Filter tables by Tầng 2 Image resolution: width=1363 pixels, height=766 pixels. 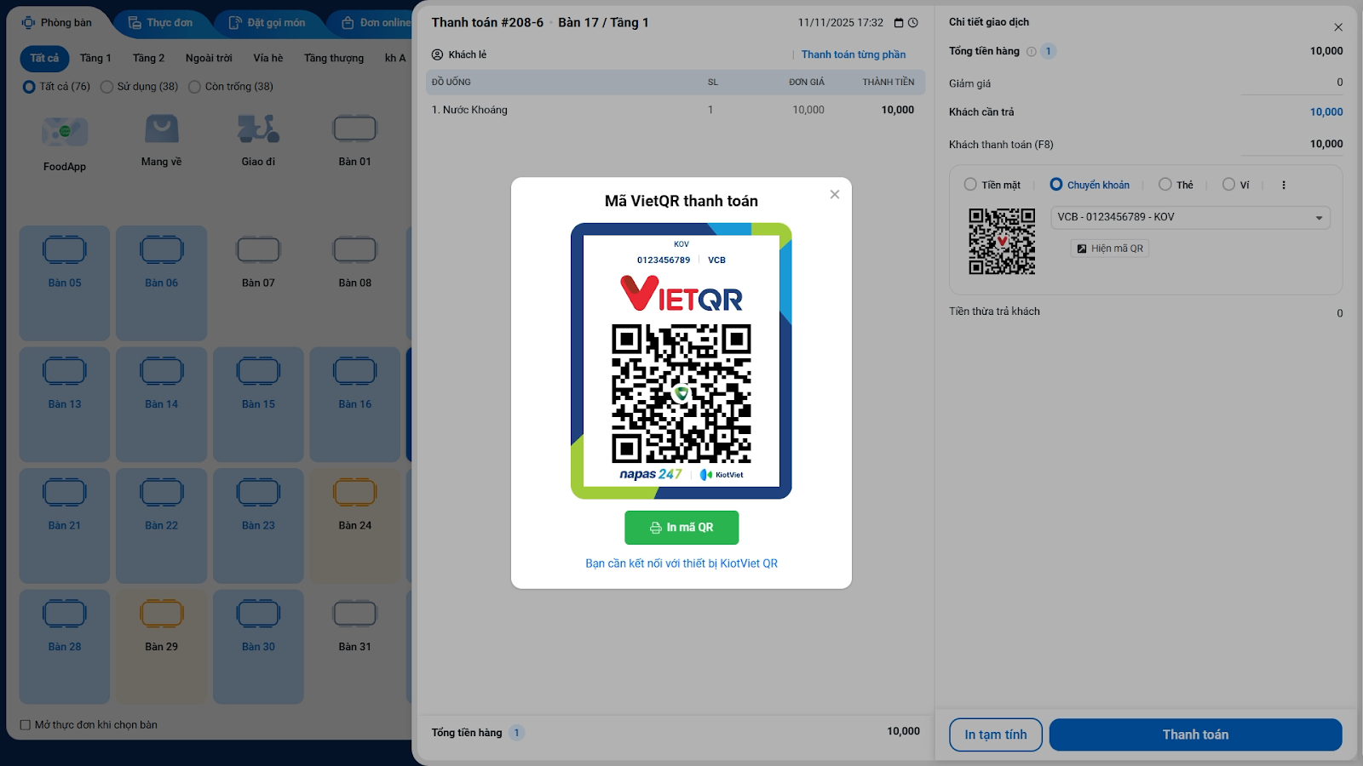[x=148, y=58]
